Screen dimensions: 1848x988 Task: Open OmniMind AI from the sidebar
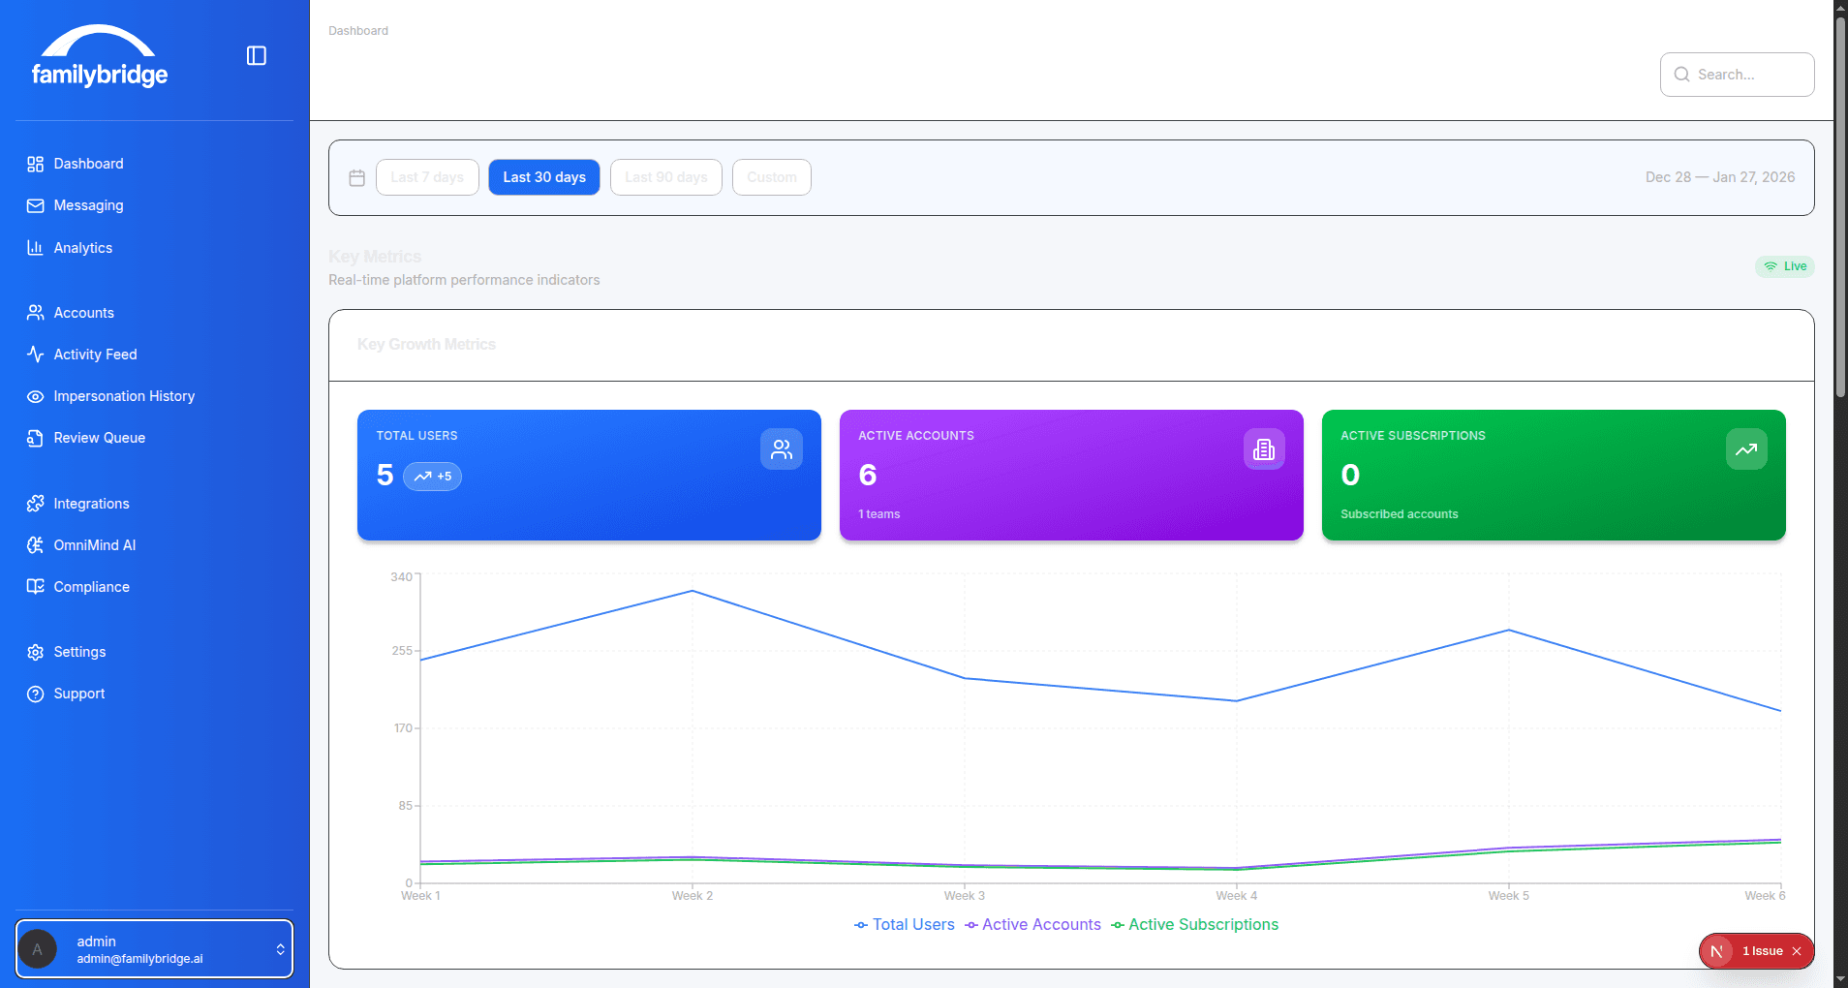tap(94, 544)
